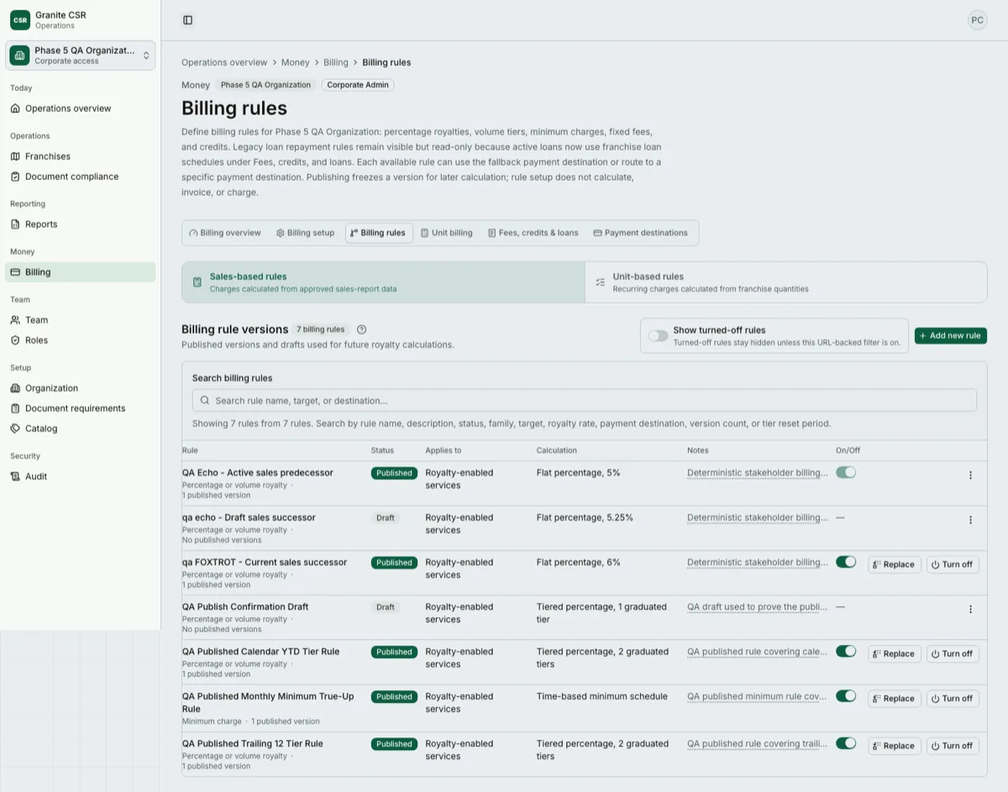Toggle QA Published Calendar YTD Tier Rule switch
The width and height of the screenshot is (1008, 792).
tap(846, 651)
